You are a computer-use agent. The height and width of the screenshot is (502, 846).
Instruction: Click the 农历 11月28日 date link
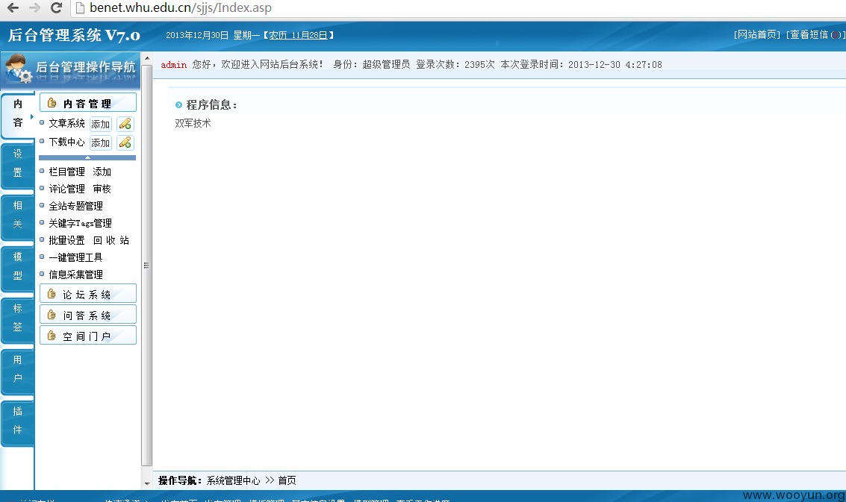tap(298, 35)
